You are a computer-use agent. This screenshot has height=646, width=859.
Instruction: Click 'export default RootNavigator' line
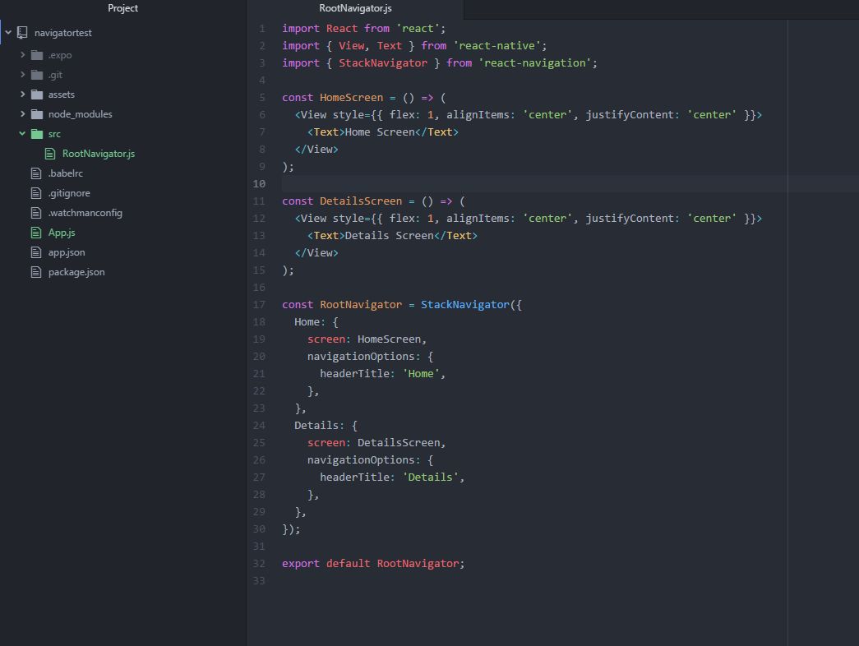[373, 563]
